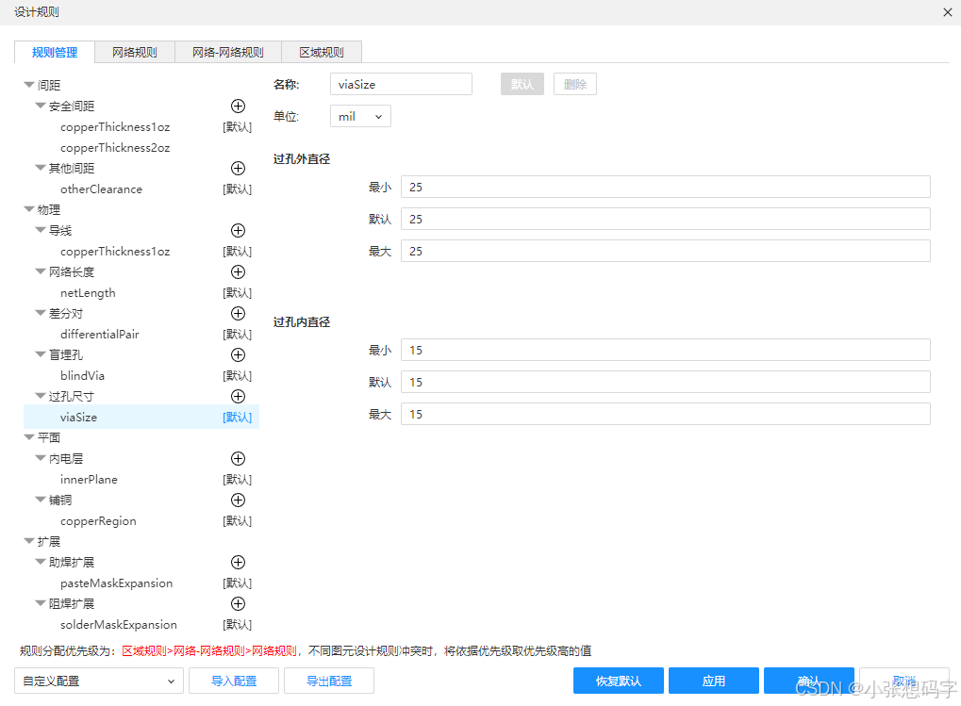Focus the 过孔外直径 默认 field

pyautogui.click(x=666, y=219)
